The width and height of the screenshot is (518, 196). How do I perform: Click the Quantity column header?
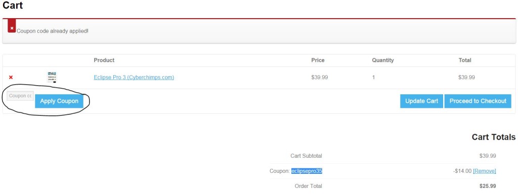pyautogui.click(x=383, y=60)
